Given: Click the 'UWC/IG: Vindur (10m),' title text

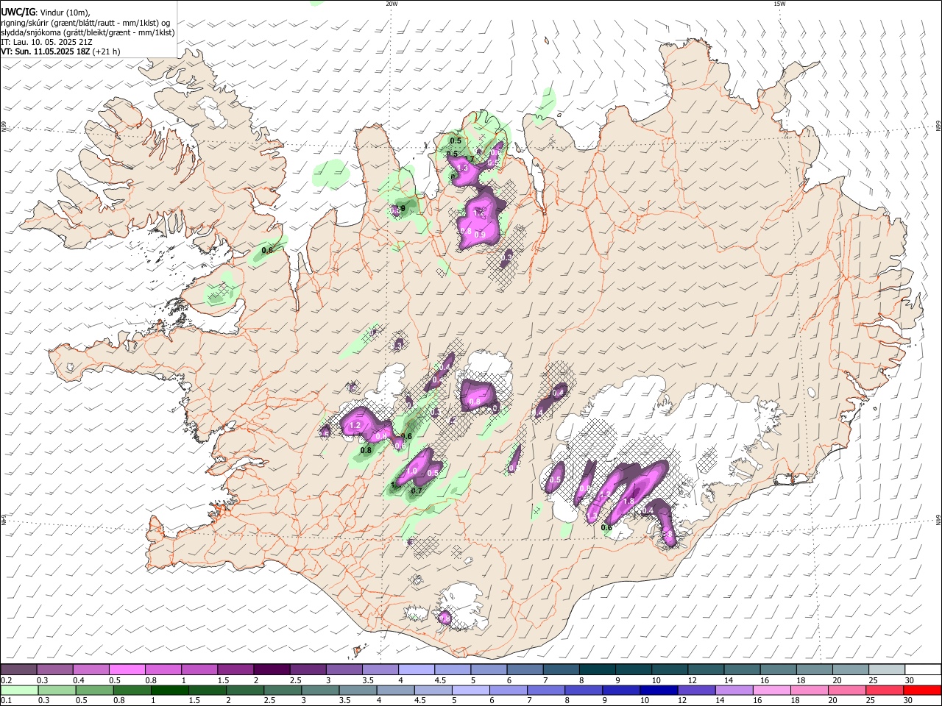Looking at the screenshot, I should point(46,12).
